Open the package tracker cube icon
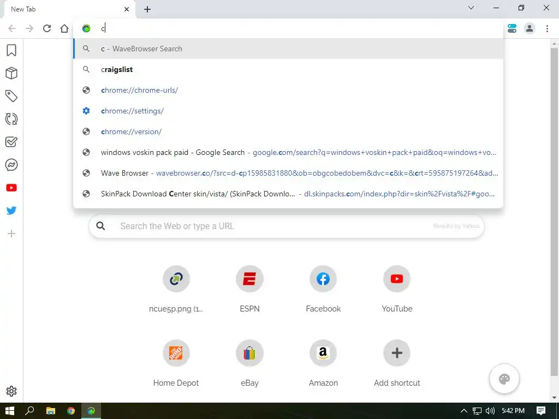 [11, 73]
